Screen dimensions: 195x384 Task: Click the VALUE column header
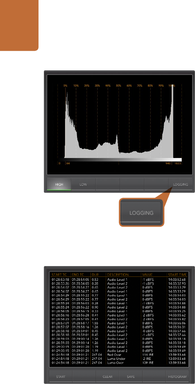[147, 275]
